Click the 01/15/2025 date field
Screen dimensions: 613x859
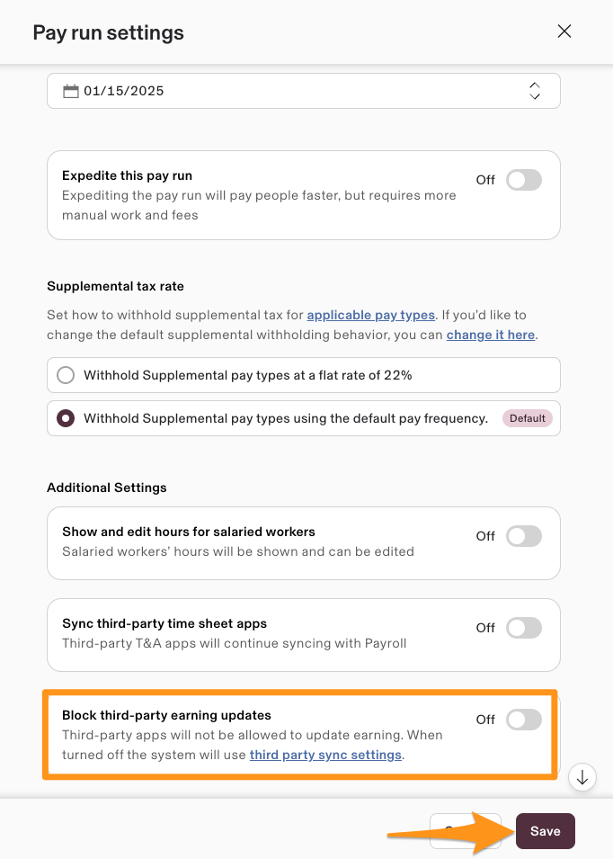click(304, 91)
